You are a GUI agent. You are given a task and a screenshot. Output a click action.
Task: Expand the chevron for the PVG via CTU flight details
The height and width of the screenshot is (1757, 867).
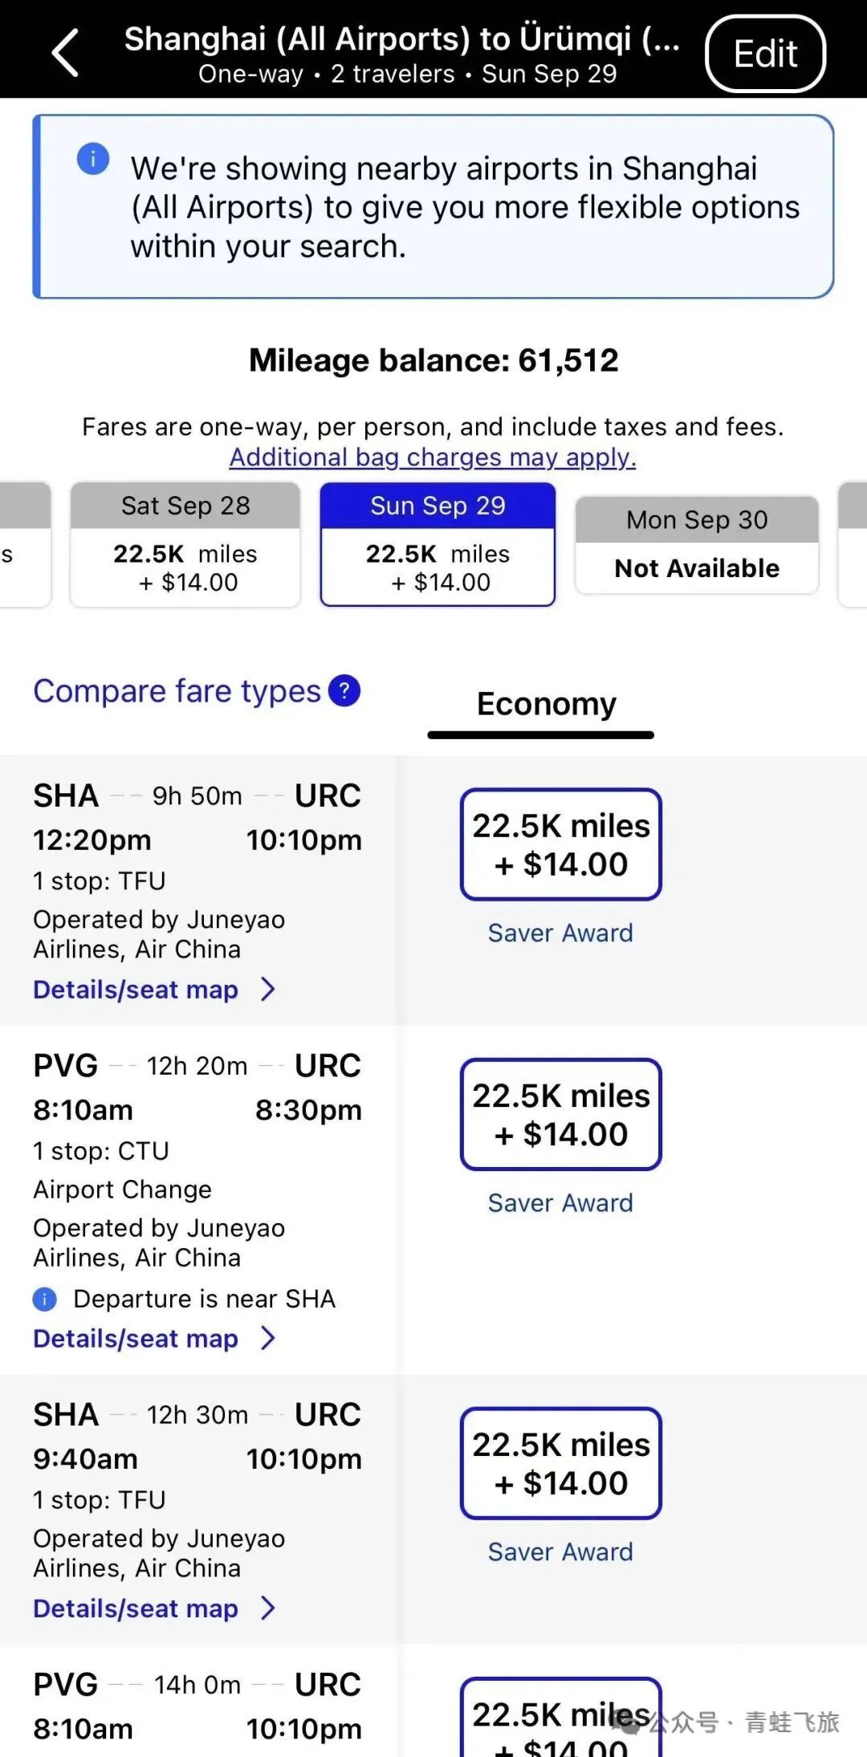[268, 1338]
